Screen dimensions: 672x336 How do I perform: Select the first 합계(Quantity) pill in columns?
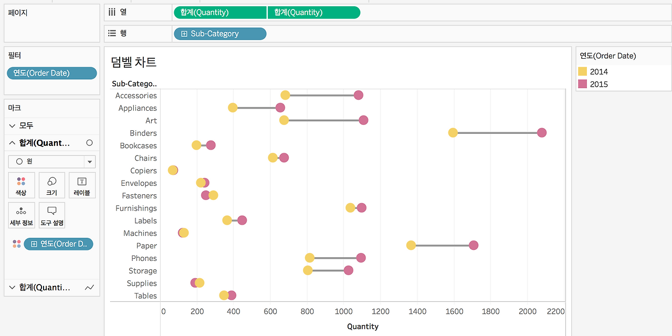coord(219,13)
